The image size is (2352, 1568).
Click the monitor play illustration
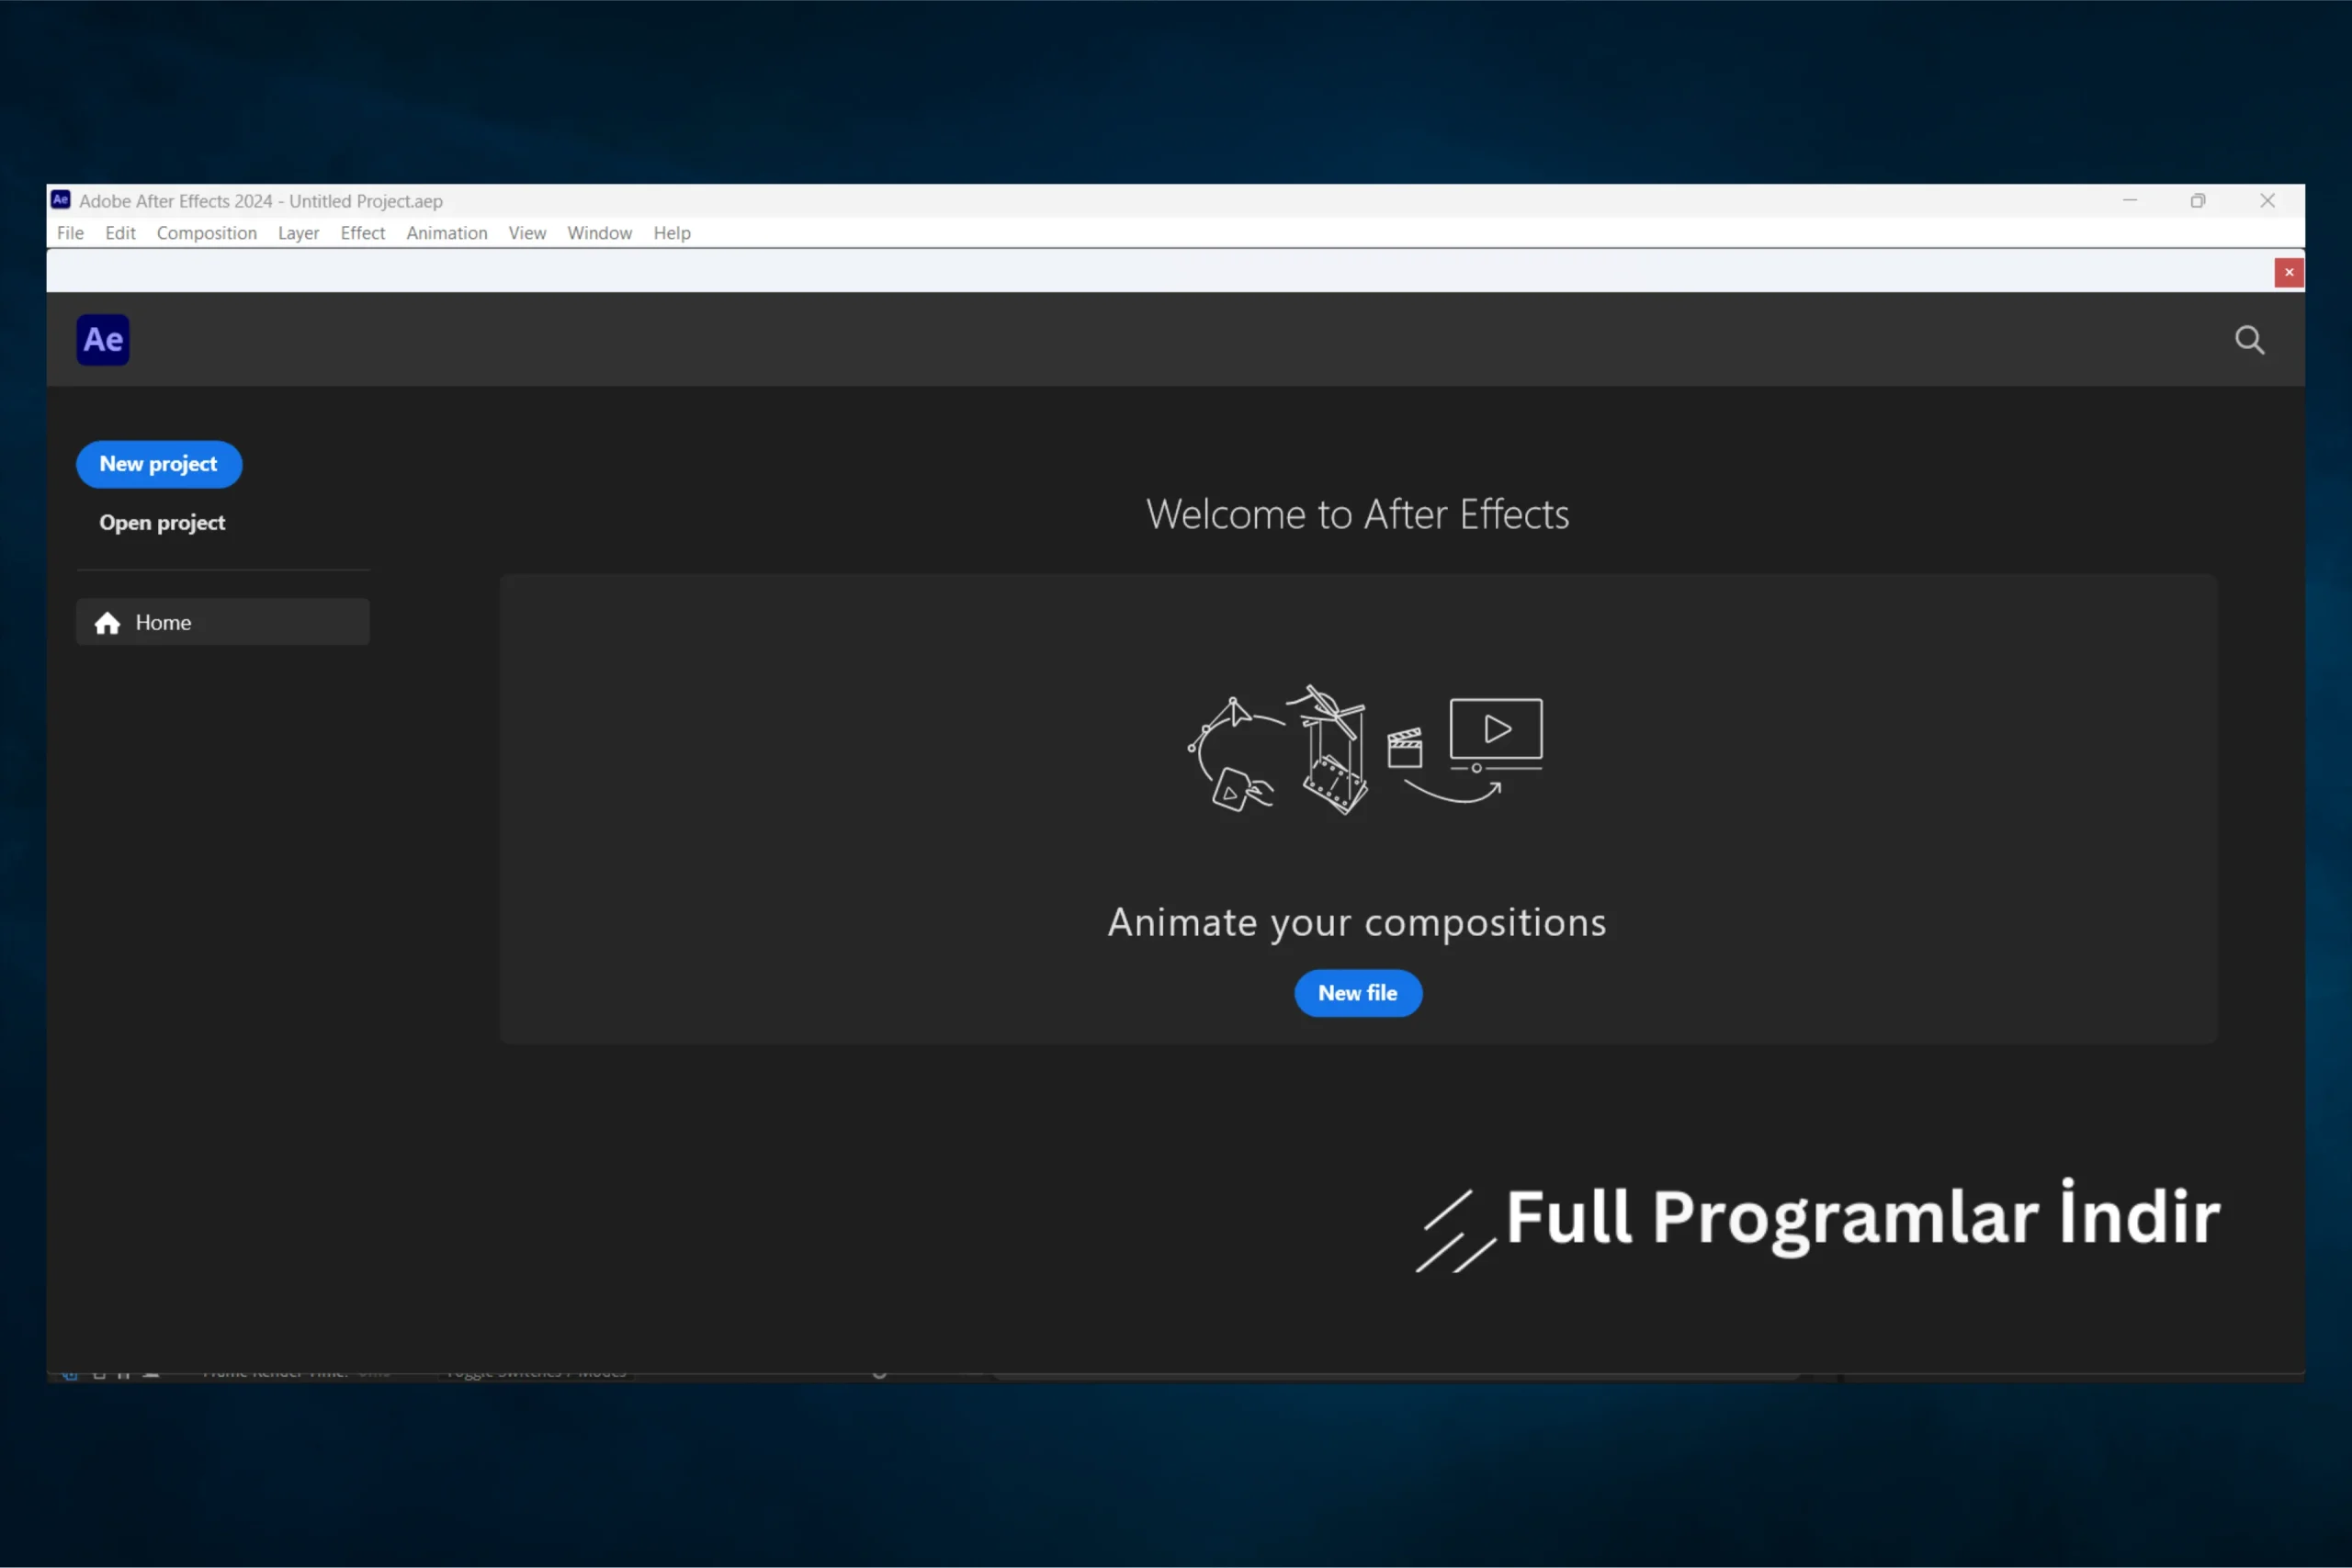point(1496,735)
